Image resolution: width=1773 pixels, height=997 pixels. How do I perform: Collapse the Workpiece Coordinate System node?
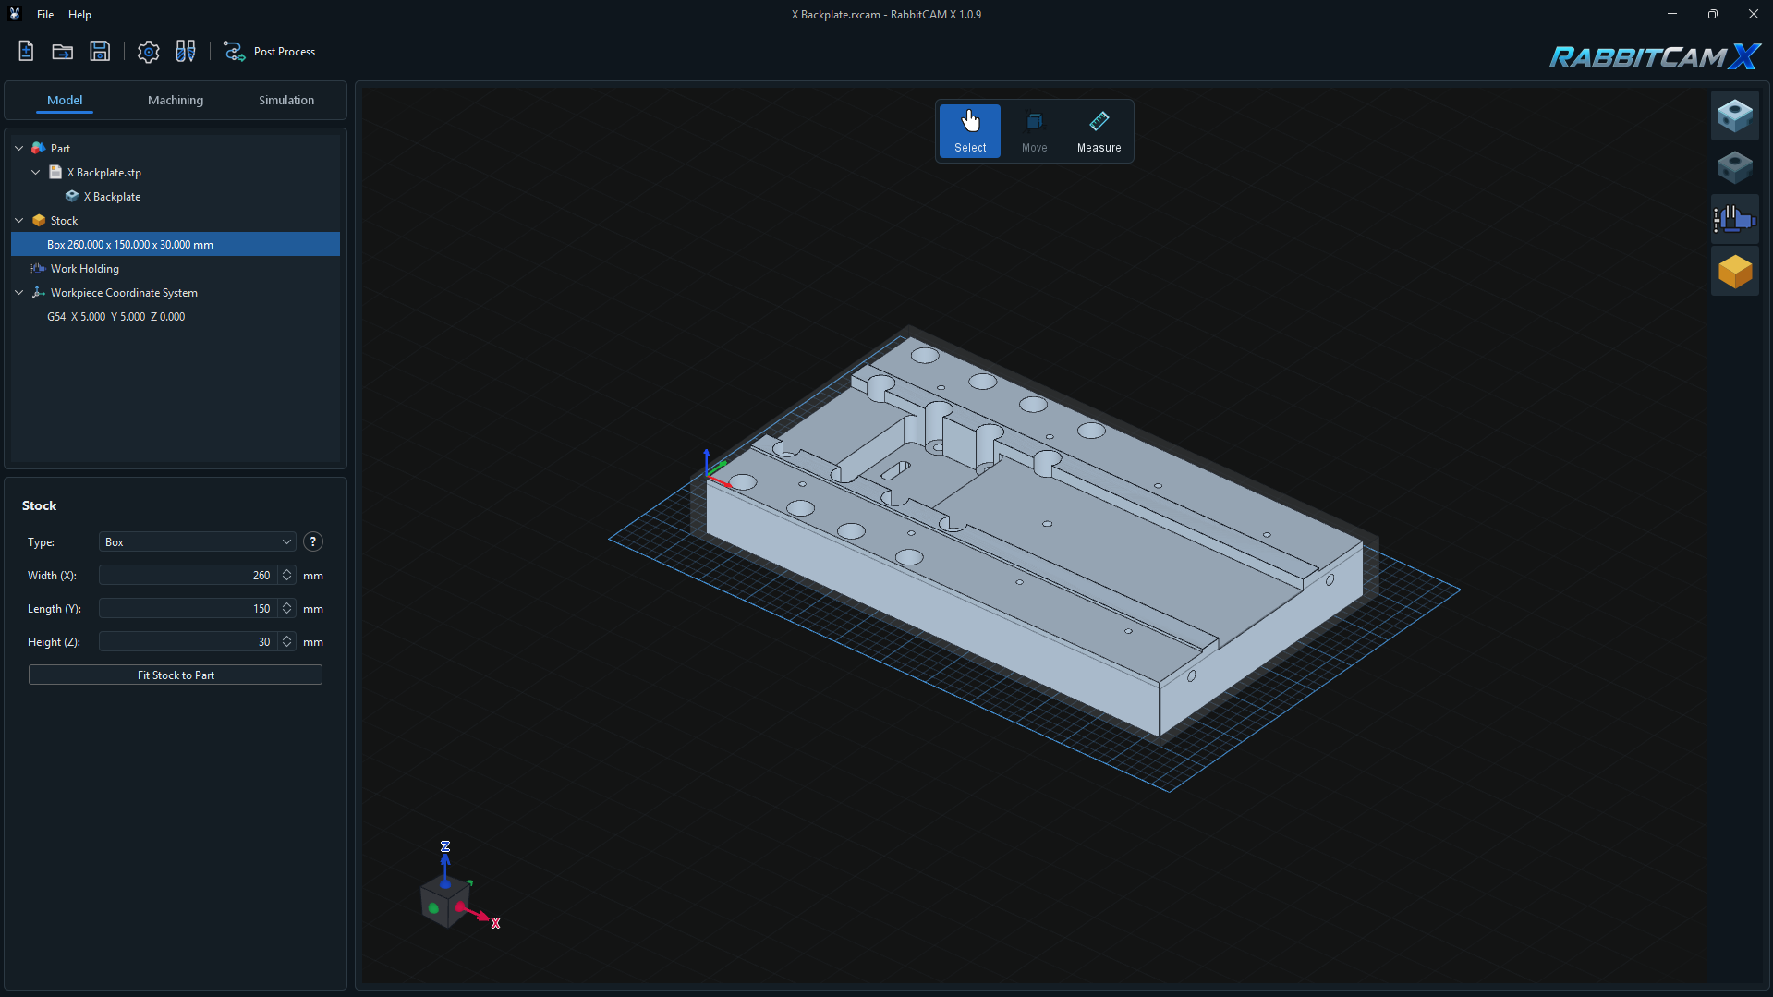tap(19, 293)
